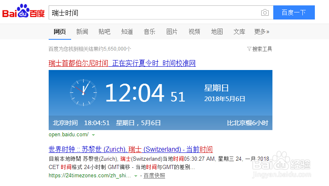Click the 12:04 digital time display
Screen dimensions: 329x186
(135, 92)
